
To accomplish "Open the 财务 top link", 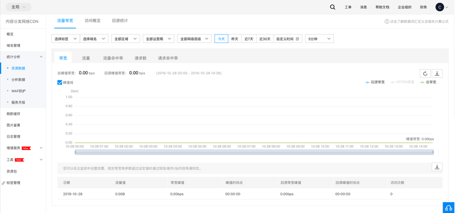I will [423, 7].
